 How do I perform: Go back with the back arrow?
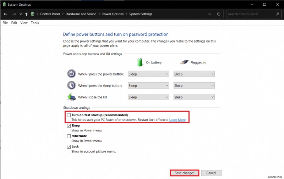tap(6, 14)
